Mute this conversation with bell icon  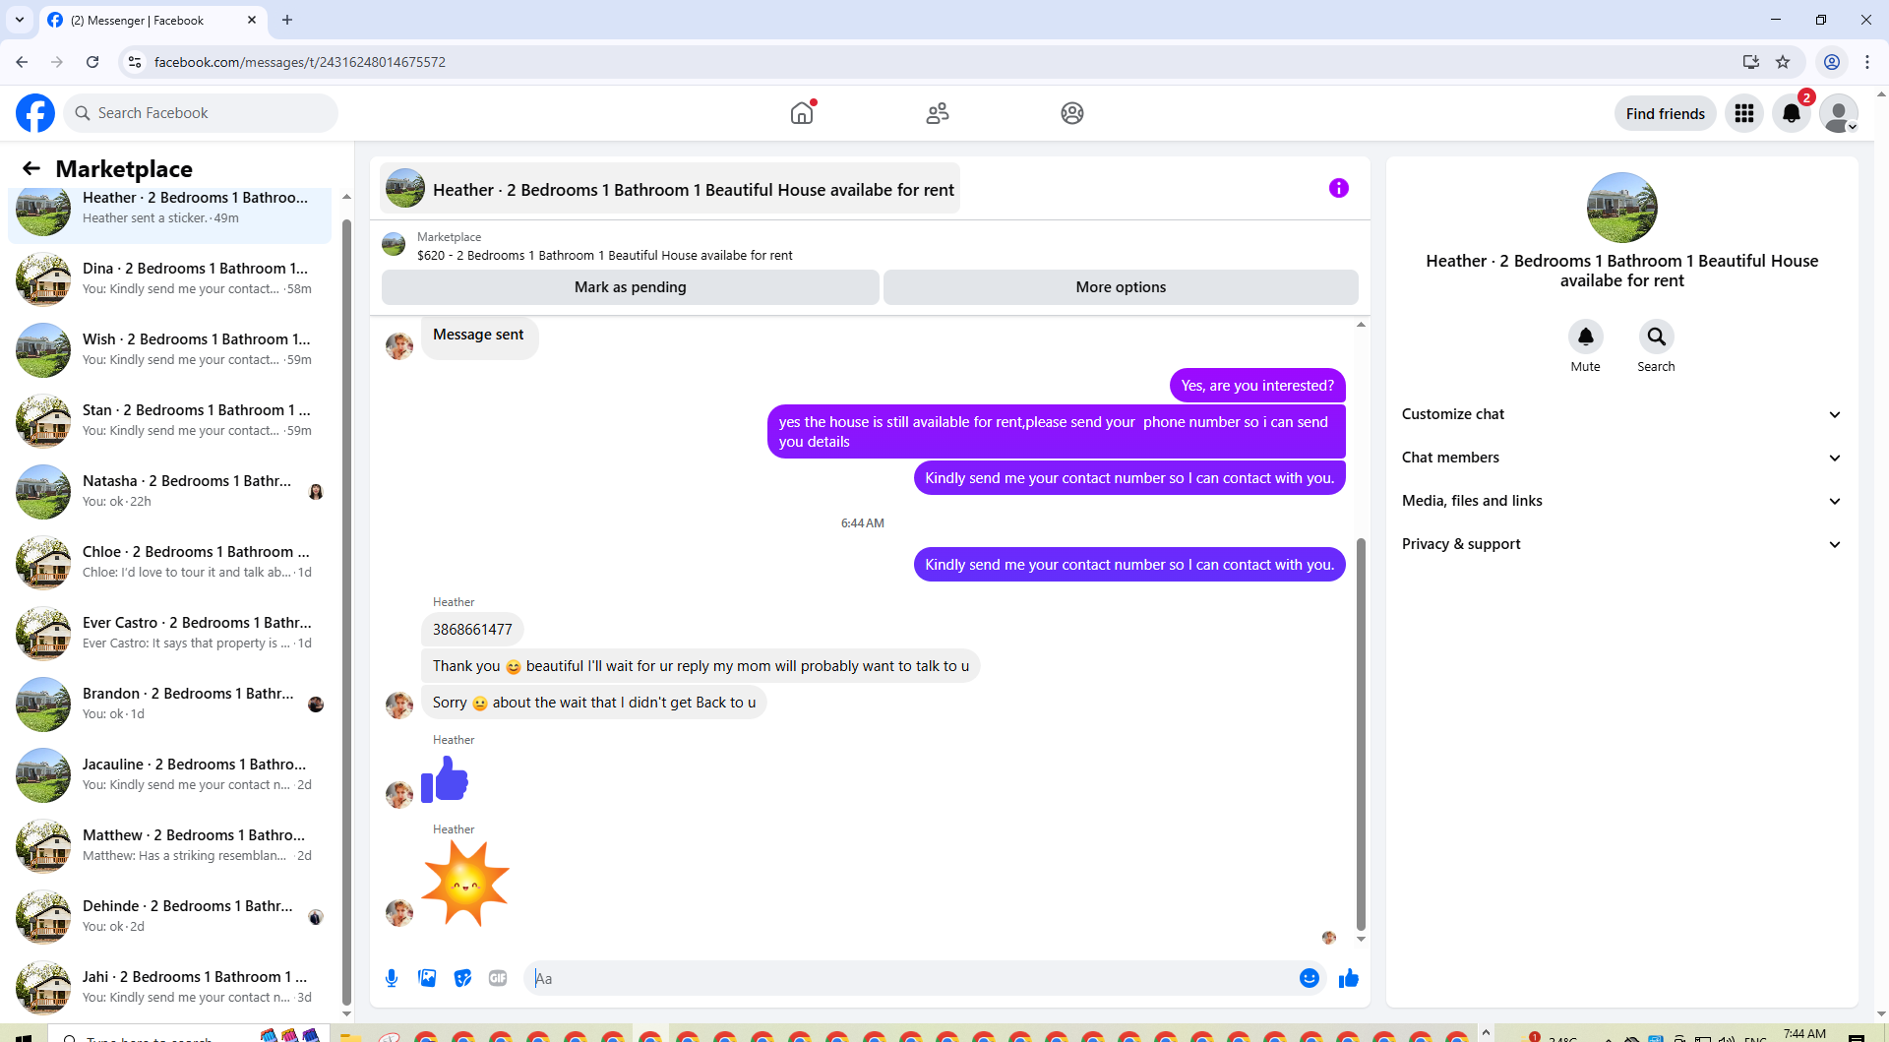tap(1586, 337)
